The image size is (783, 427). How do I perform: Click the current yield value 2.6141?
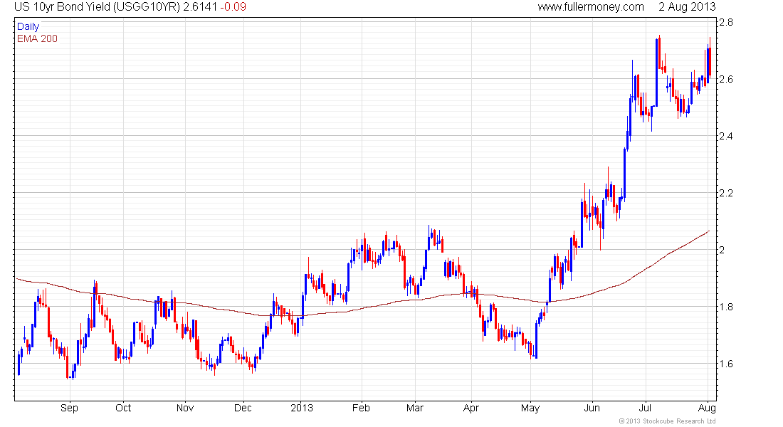(x=201, y=7)
